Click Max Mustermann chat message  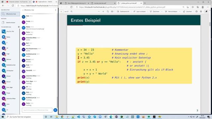(39, 50)
